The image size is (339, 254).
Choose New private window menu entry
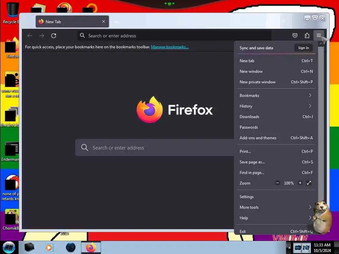click(276, 82)
